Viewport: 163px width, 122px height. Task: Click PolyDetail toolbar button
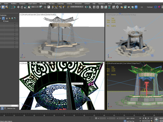150,7
